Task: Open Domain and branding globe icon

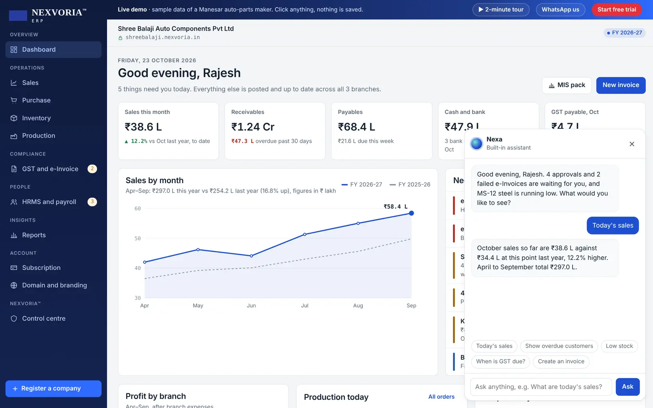Action: tap(14, 285)
